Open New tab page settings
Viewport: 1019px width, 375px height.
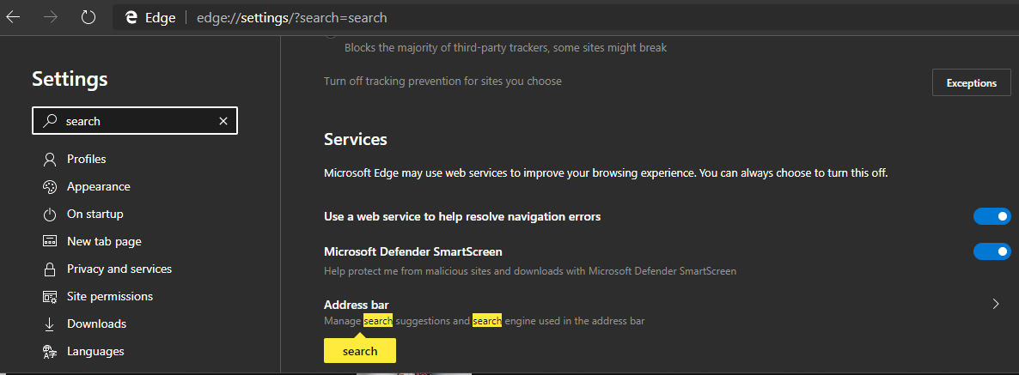point(104,241)
